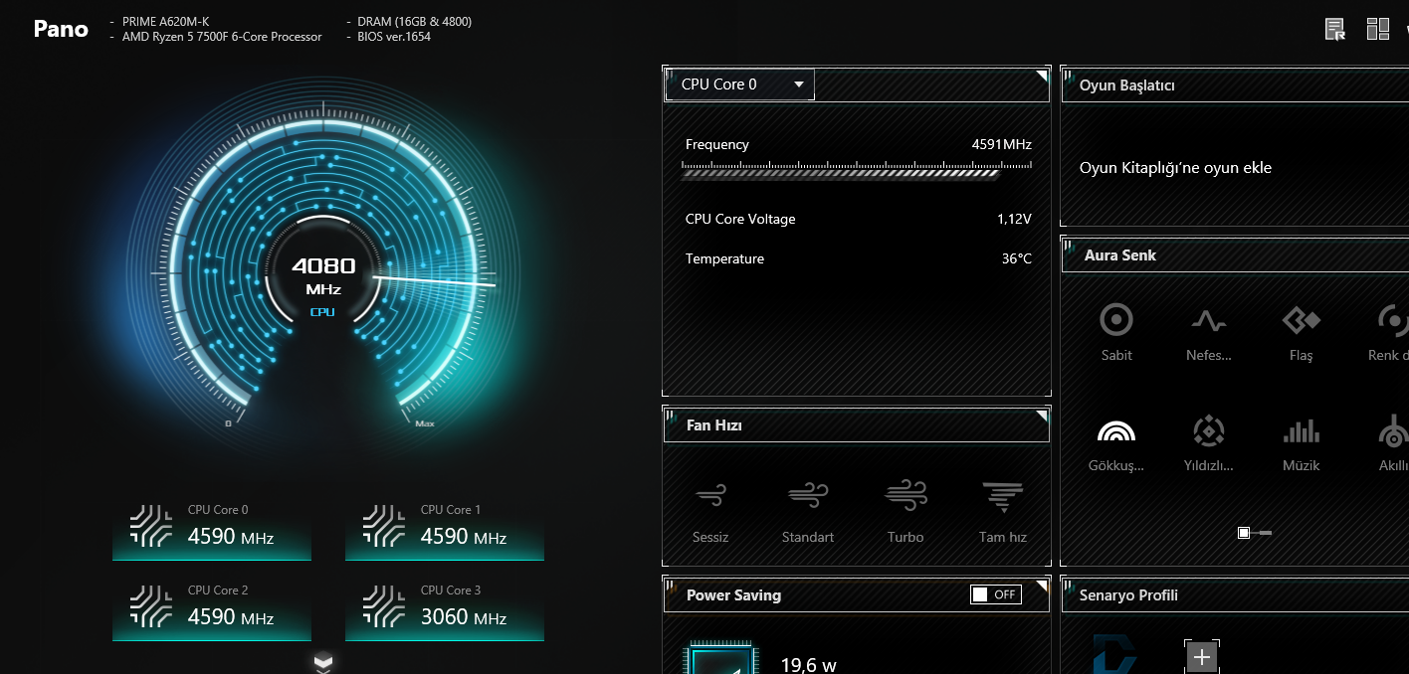Select first Aura Senk page indicator
Screen dimensions: 1409x674
1244,533
